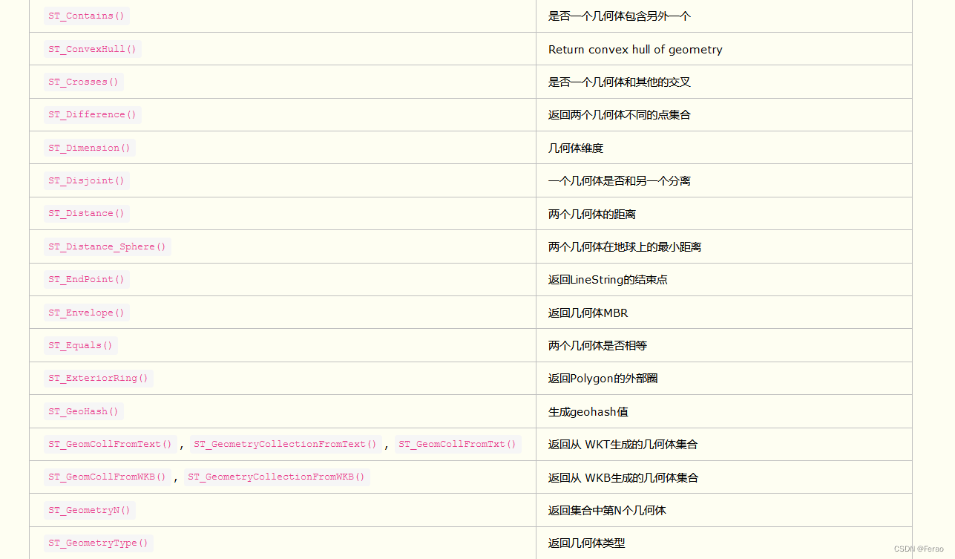Click description 返回集合中第N个几何体
Screen dimensions: 955x559
(x=607, y=510)
